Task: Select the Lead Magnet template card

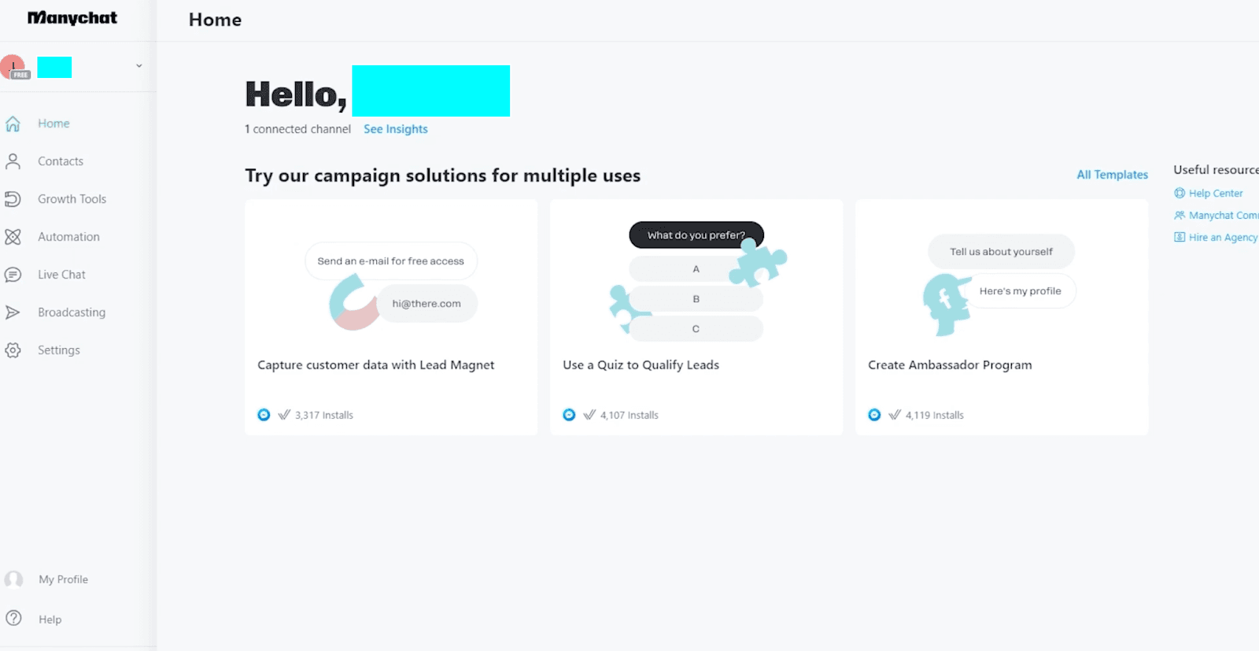Action: 391,317
